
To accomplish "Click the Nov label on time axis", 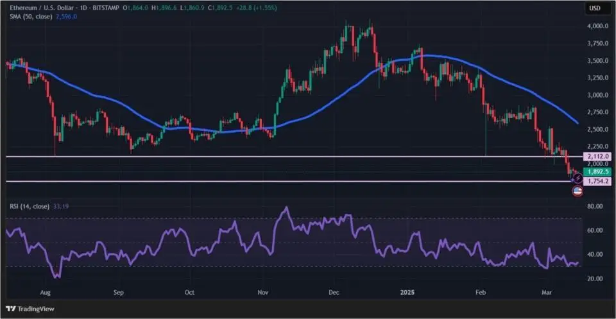I will tap(263, 291).
